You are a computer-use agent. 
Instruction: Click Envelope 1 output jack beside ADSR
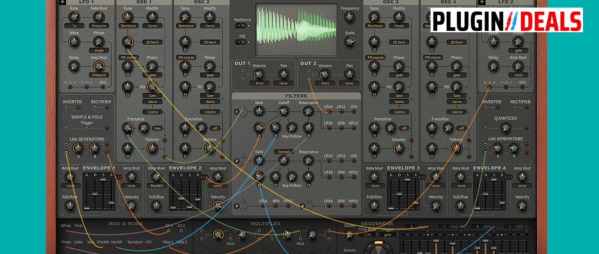[120, 177]
